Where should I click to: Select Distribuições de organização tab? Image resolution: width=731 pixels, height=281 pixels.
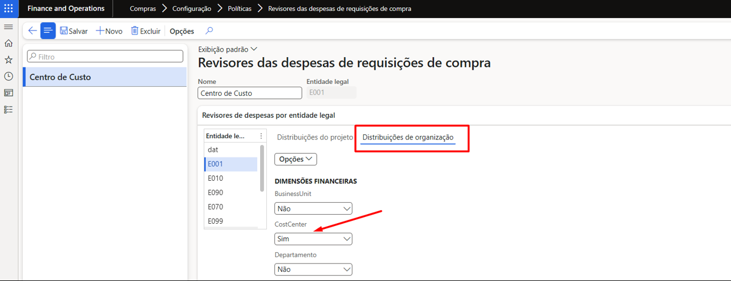point(407,137)
